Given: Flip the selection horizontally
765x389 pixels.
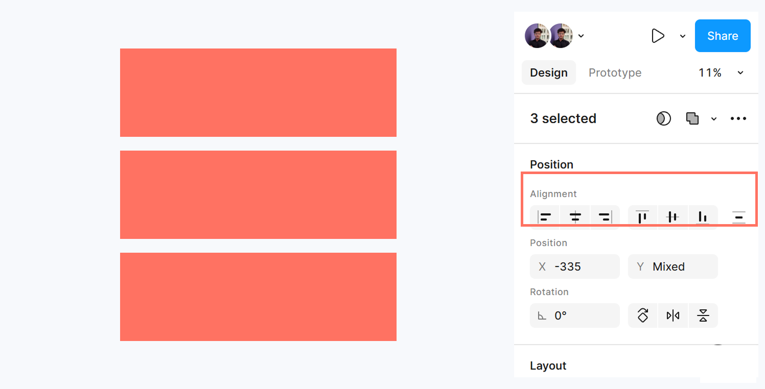Looking at the screenshot, I should [673, 315].
